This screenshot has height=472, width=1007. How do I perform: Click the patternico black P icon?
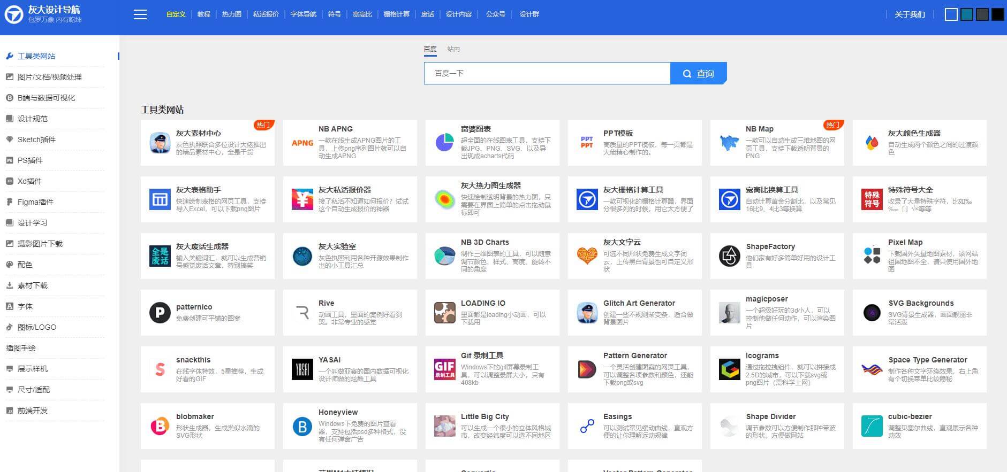[160, 313]
